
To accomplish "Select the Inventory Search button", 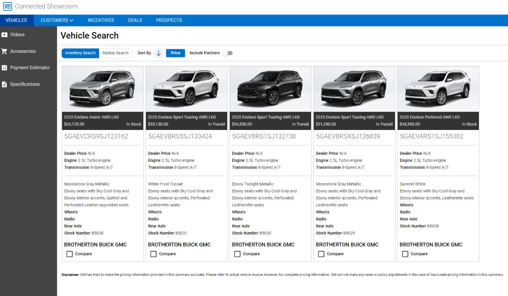I will click(80, 53).
